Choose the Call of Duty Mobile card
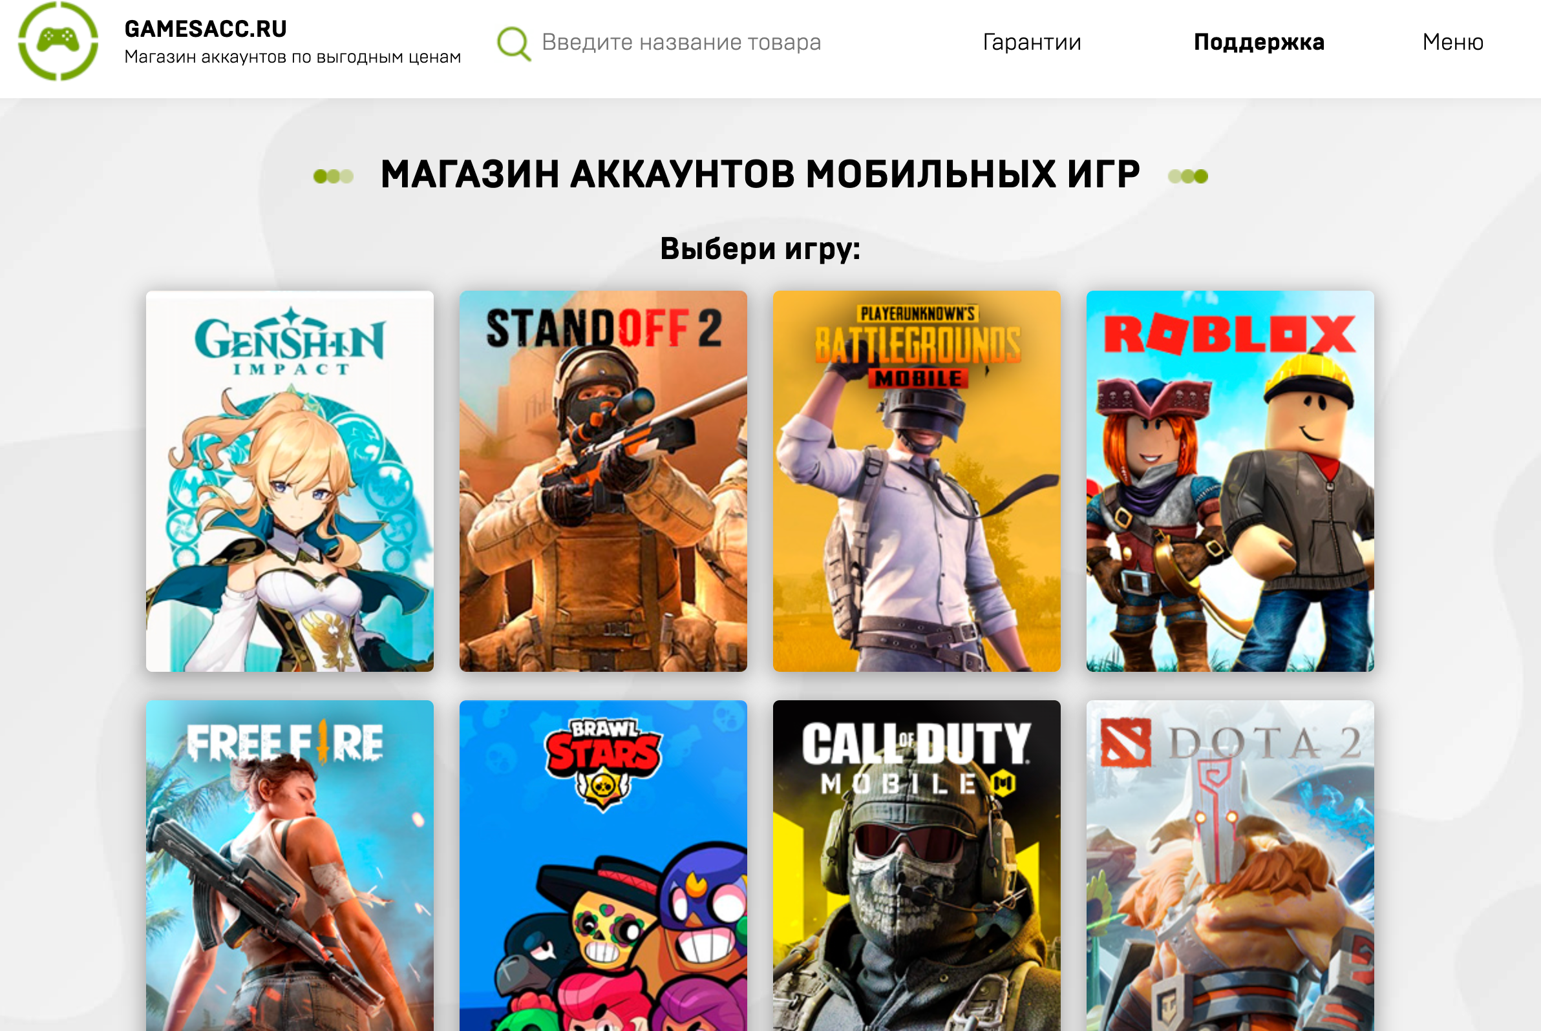 917,866
